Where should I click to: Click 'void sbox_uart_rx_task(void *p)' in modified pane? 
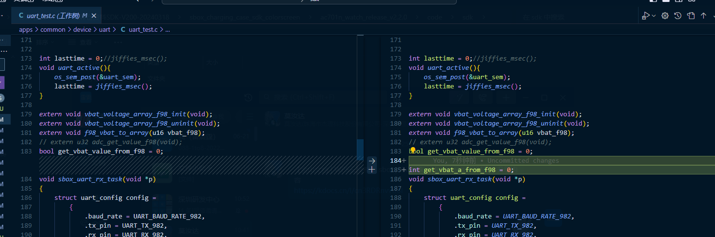[x=467, y=179]
